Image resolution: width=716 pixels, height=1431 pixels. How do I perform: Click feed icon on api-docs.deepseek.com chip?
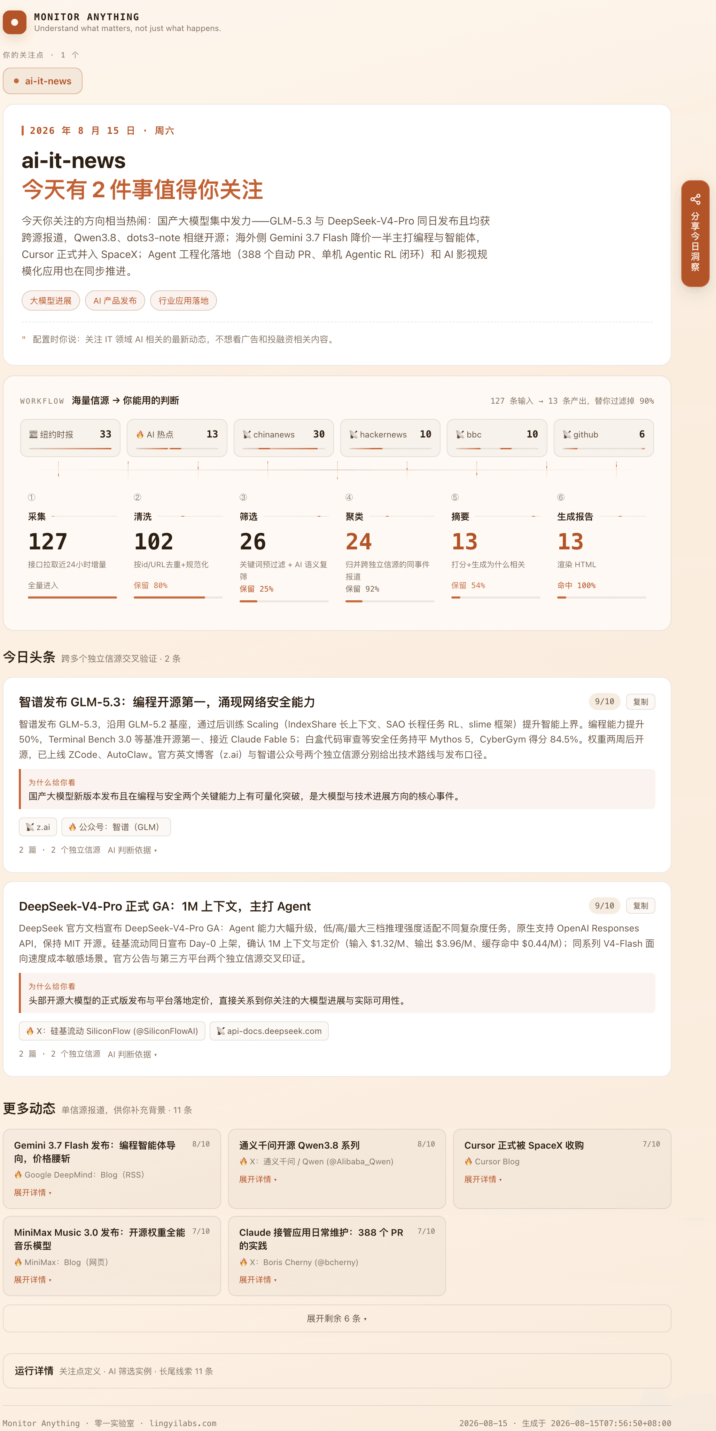[x=221, y=1031]
